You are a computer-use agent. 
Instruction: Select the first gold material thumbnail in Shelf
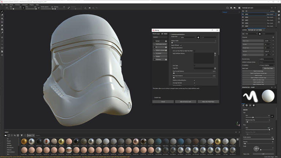click(24, 142)
